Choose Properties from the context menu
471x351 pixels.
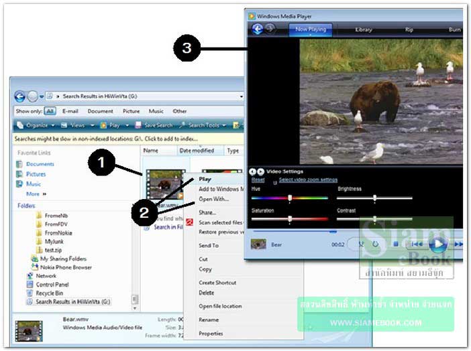(x=211, y=334)
